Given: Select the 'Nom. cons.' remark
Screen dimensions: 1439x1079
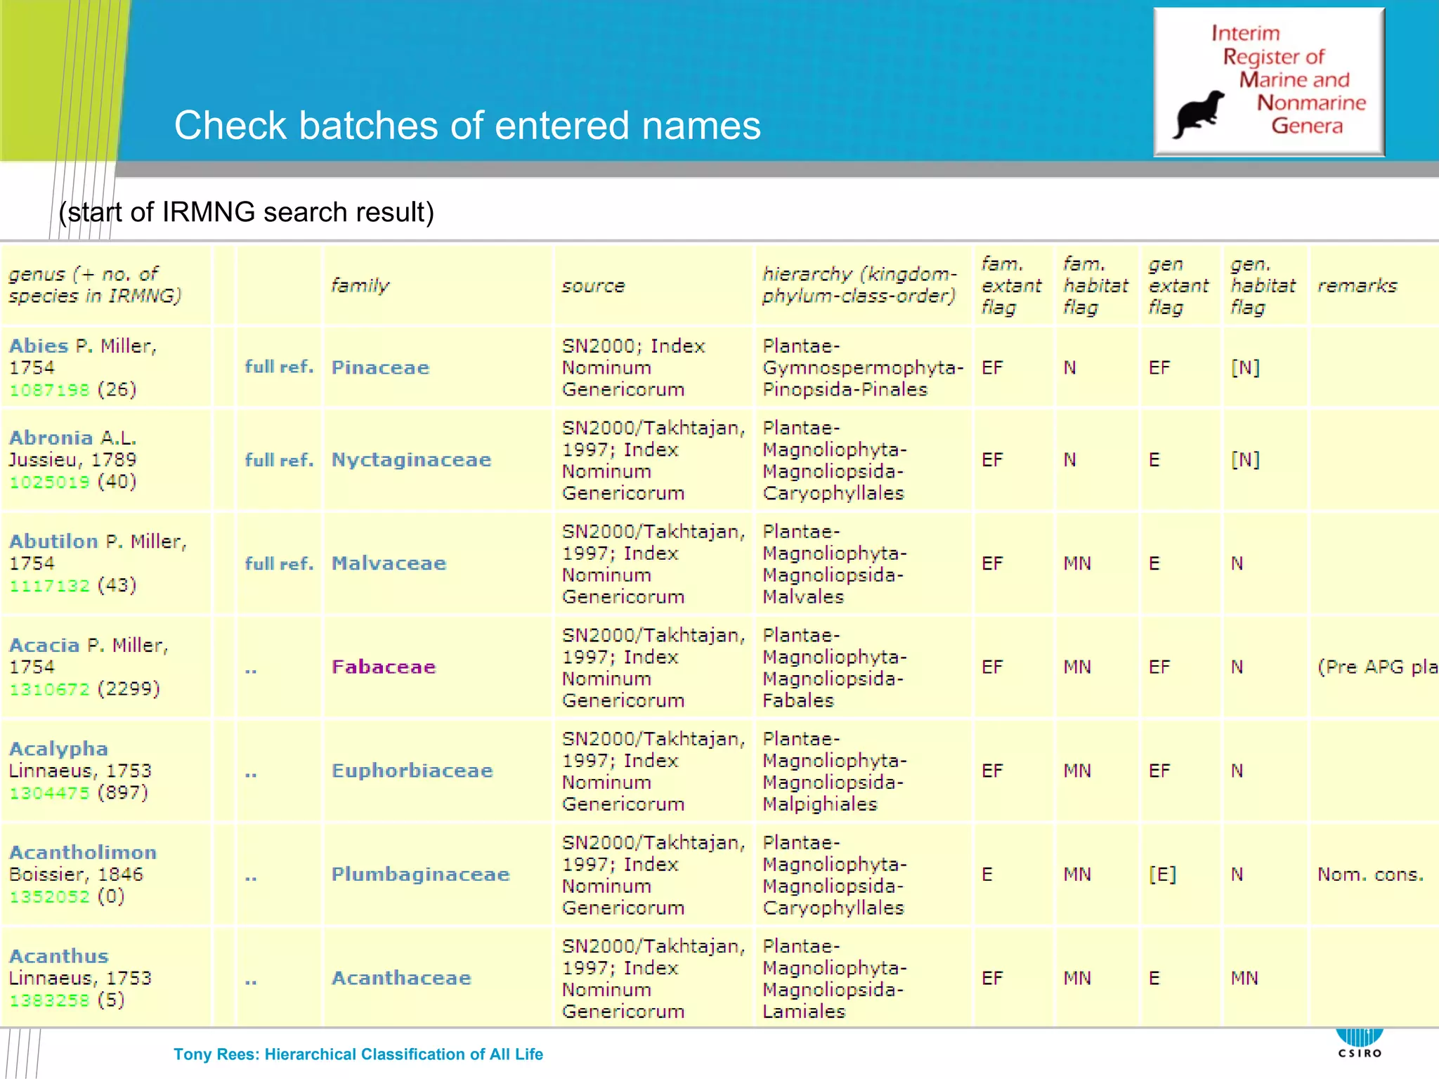Looking at the screenshot, I should coord(1370,875).
